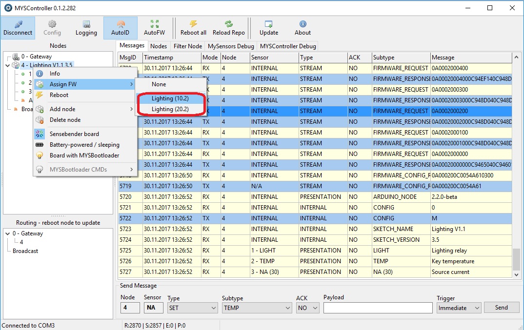Open the About dialog icon

302,28
